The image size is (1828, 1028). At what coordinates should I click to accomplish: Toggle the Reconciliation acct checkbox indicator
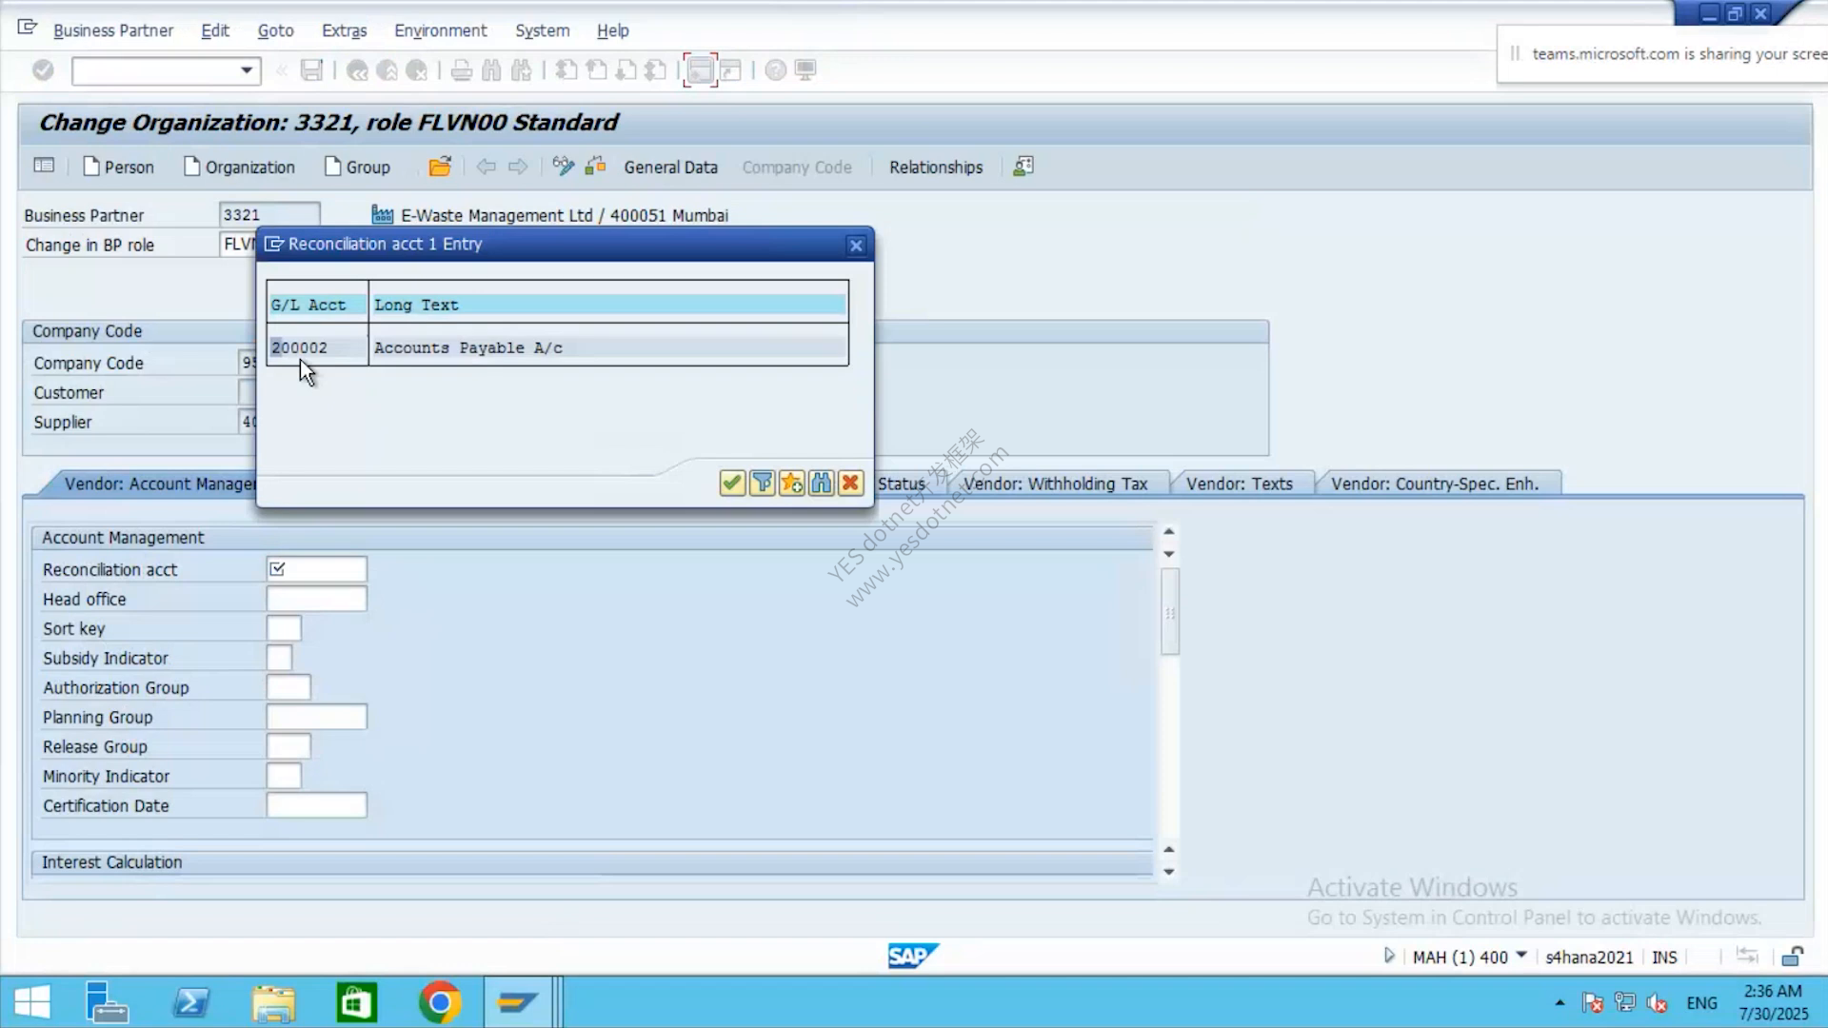coord(277,569)
